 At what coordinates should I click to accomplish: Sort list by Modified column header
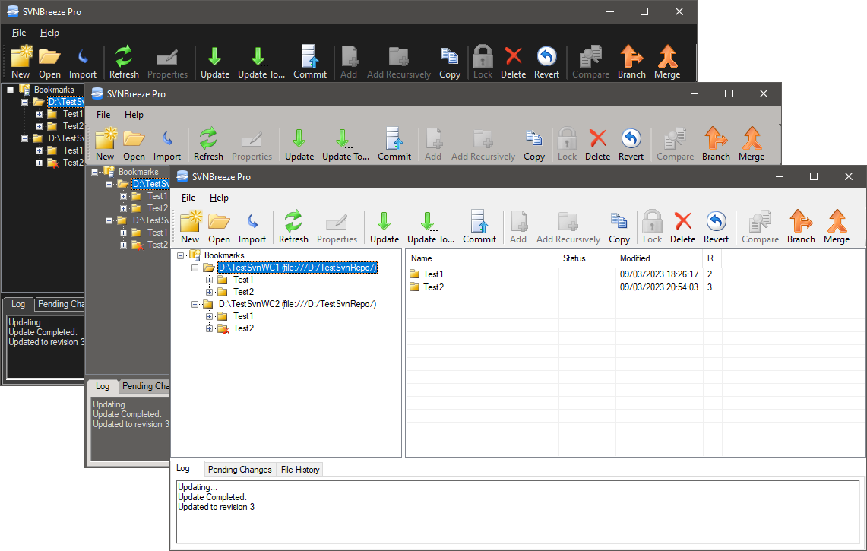[x=659, y=258]
